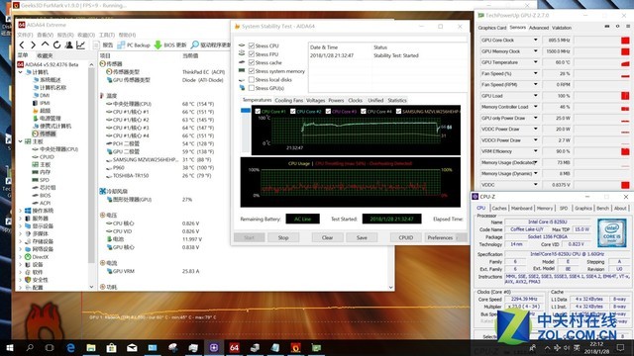This screenshot has height=356, width=634.
Task: Switch to Cooling Fans tab
Action: pos(288,100)
